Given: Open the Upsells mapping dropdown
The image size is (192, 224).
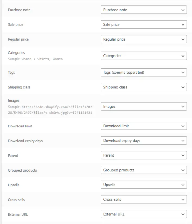Looking at the screenshot, I should (144, 185).
